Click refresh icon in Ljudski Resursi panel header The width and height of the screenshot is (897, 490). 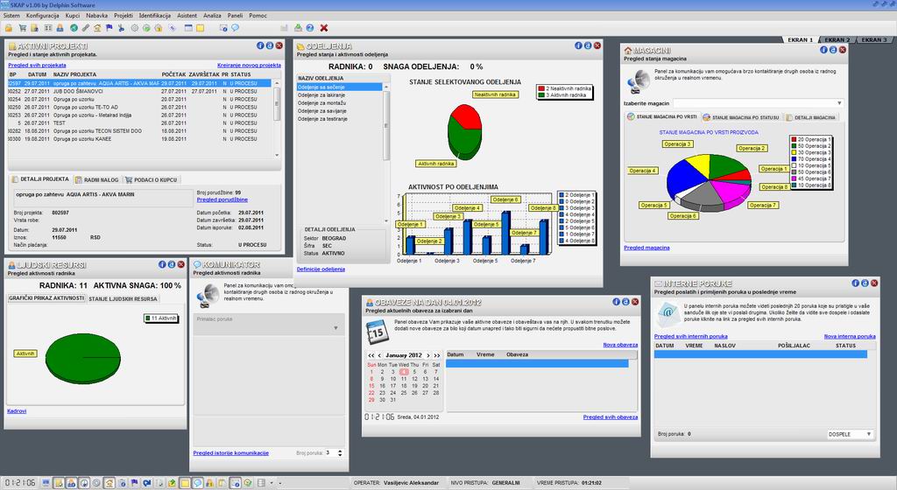tap(172, 264)
